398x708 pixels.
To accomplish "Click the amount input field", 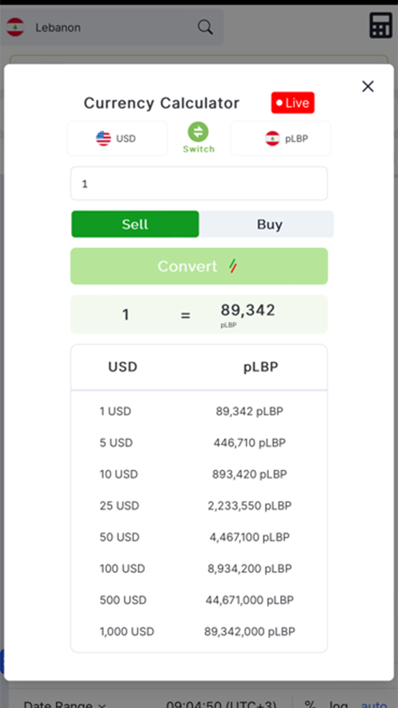I will pos(199,184).
